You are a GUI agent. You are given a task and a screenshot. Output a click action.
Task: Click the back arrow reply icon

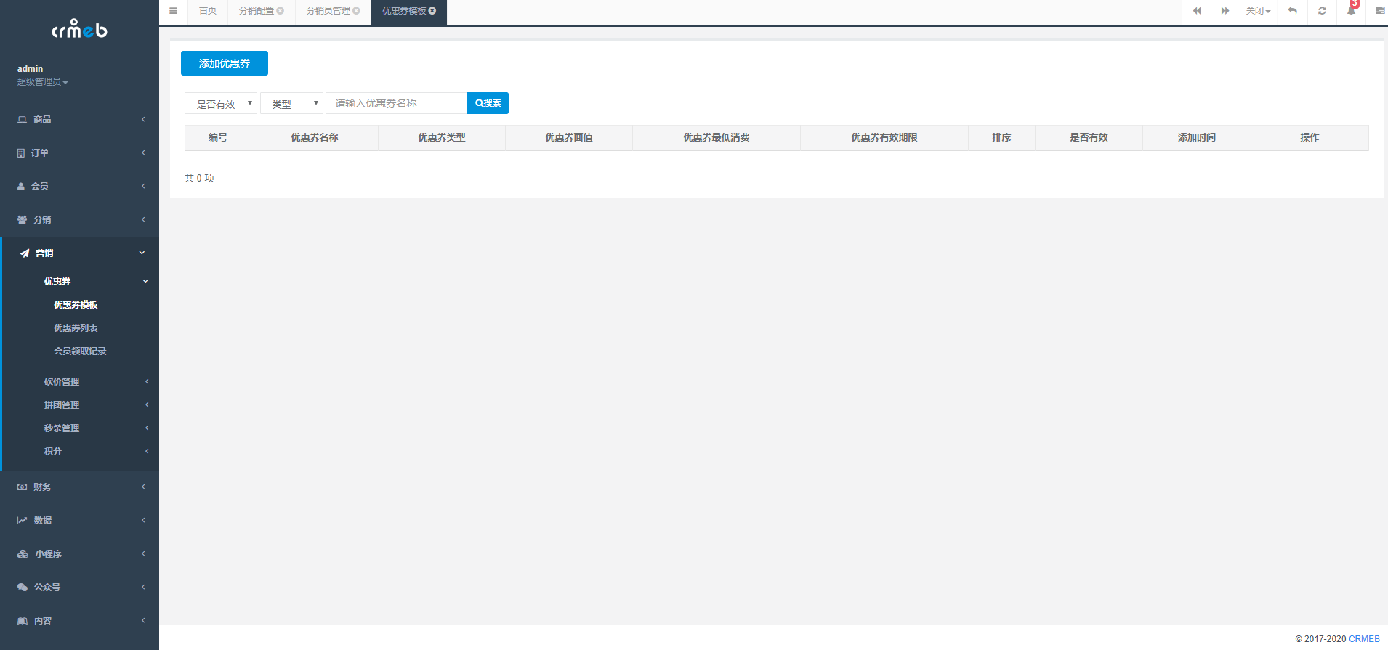coord(1292,11)
